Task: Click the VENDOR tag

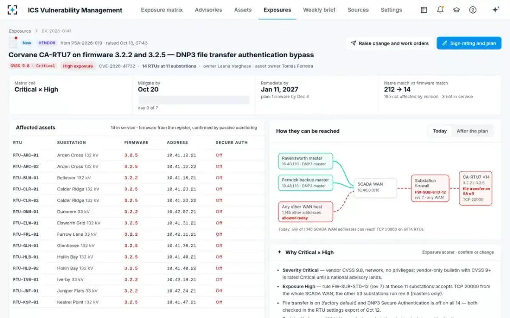Action: tap(47, 43)
